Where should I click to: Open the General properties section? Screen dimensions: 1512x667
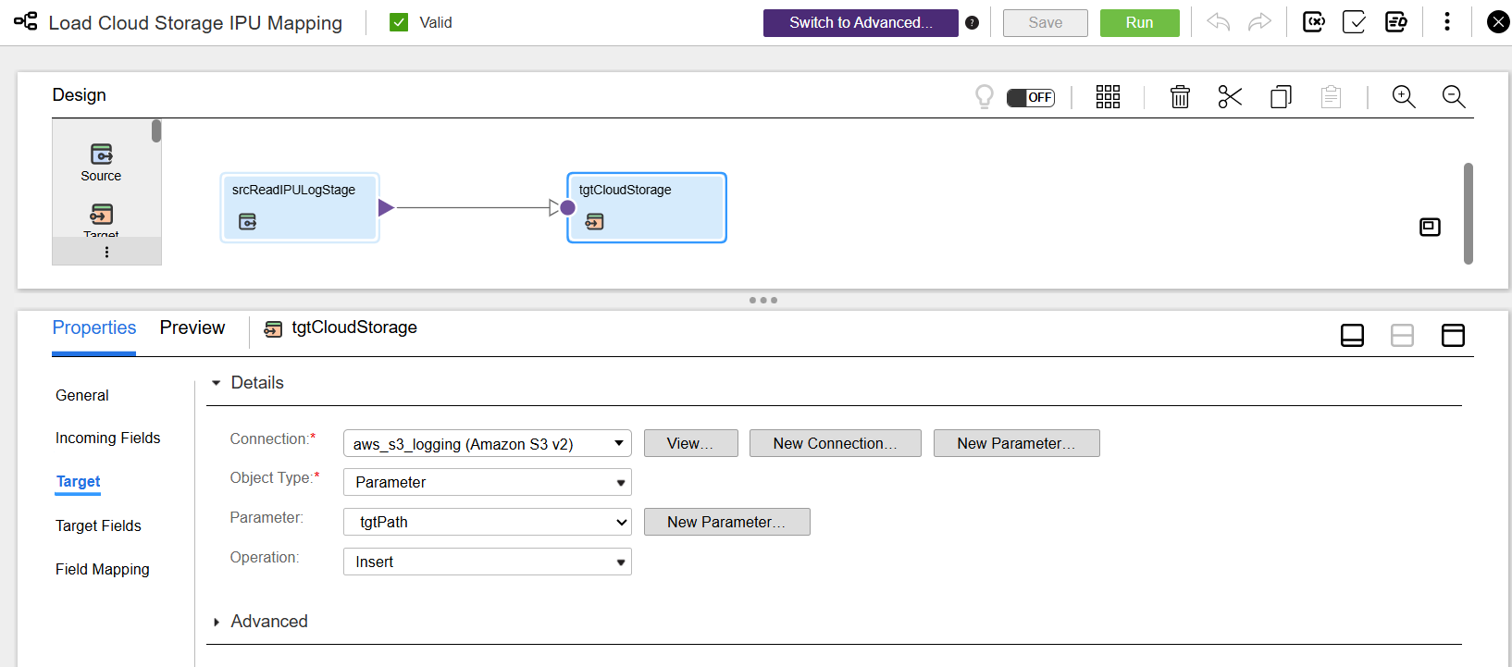pyautogui.click(x=82, y=395)
